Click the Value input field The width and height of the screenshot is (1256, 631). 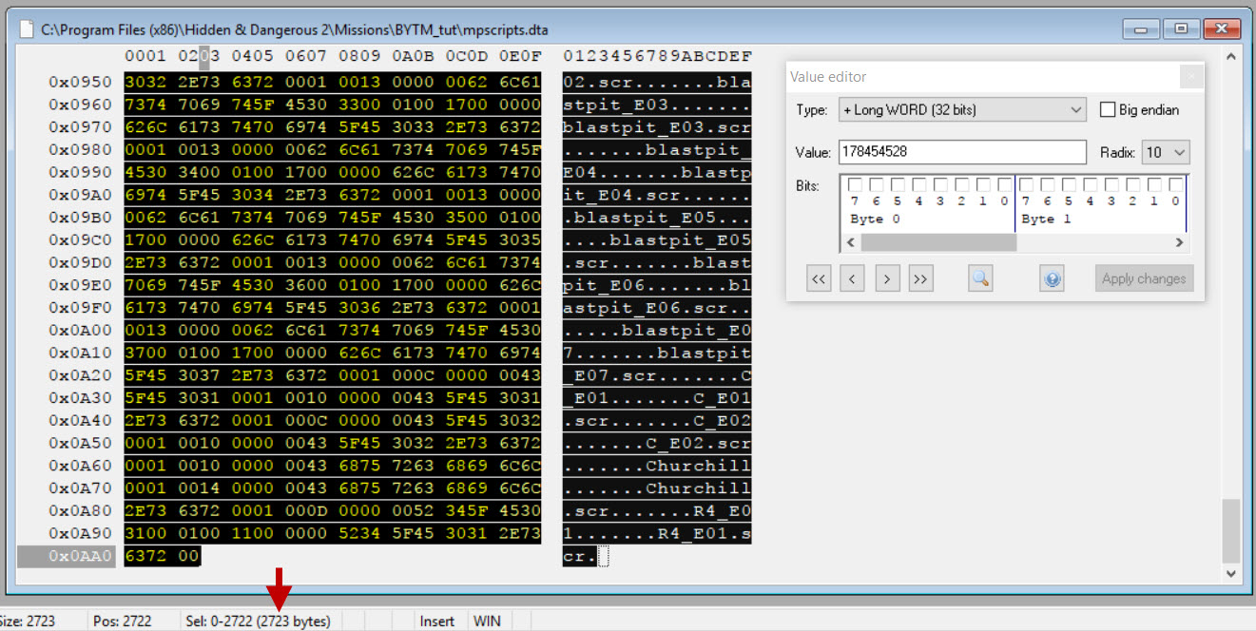click(x=961, y=152)
